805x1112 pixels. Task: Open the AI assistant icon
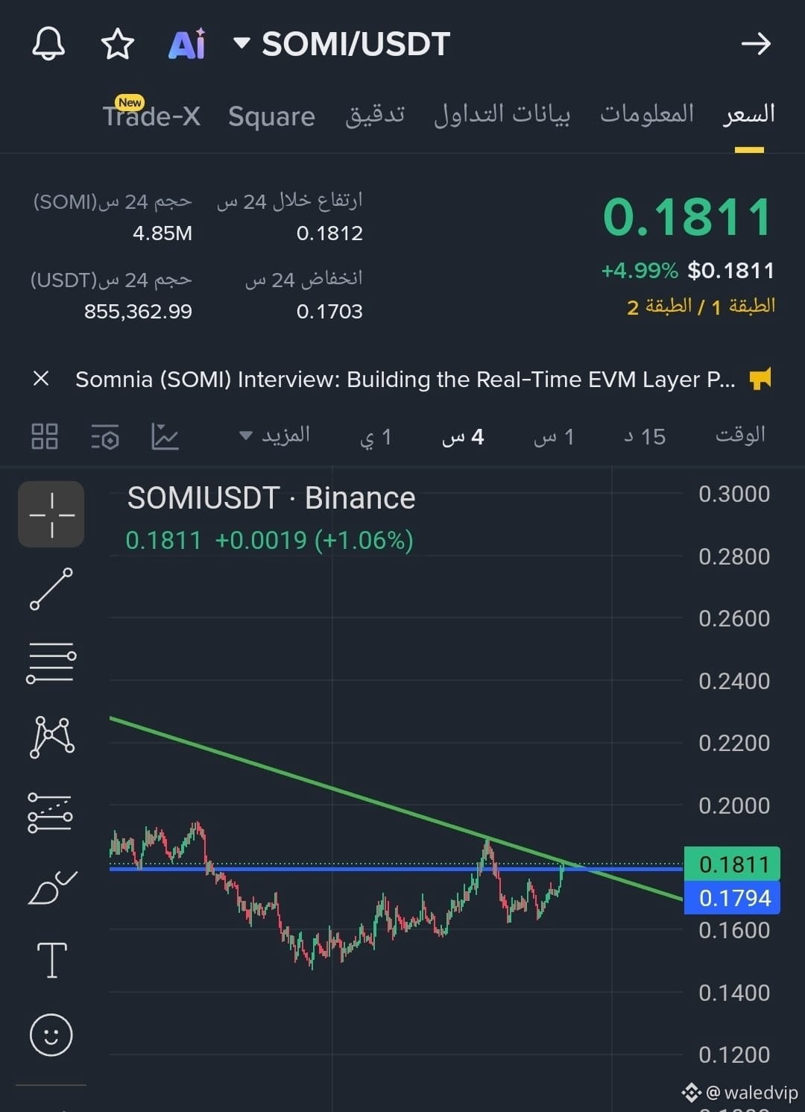tap(187, 44)
